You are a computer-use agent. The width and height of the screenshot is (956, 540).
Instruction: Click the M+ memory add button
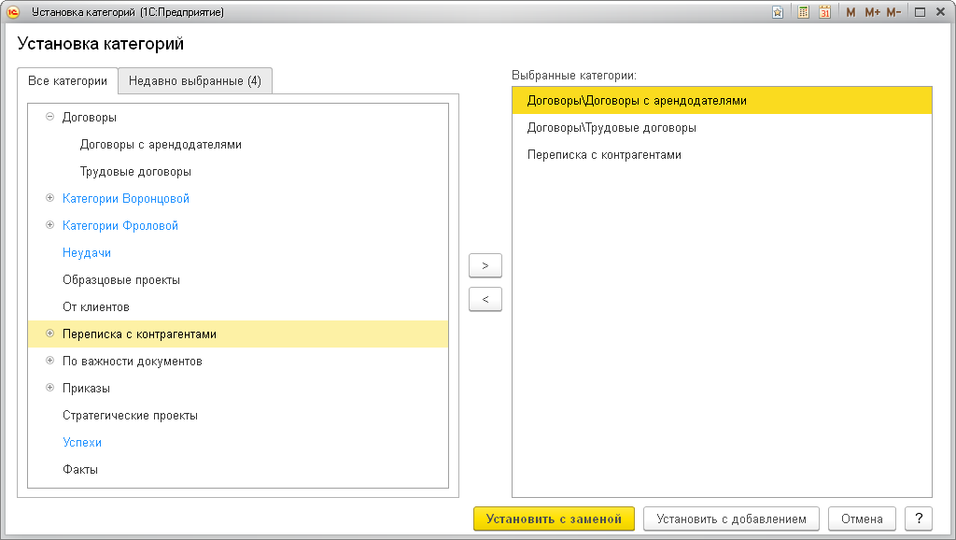pyautogui.click(x=873, y=12)
